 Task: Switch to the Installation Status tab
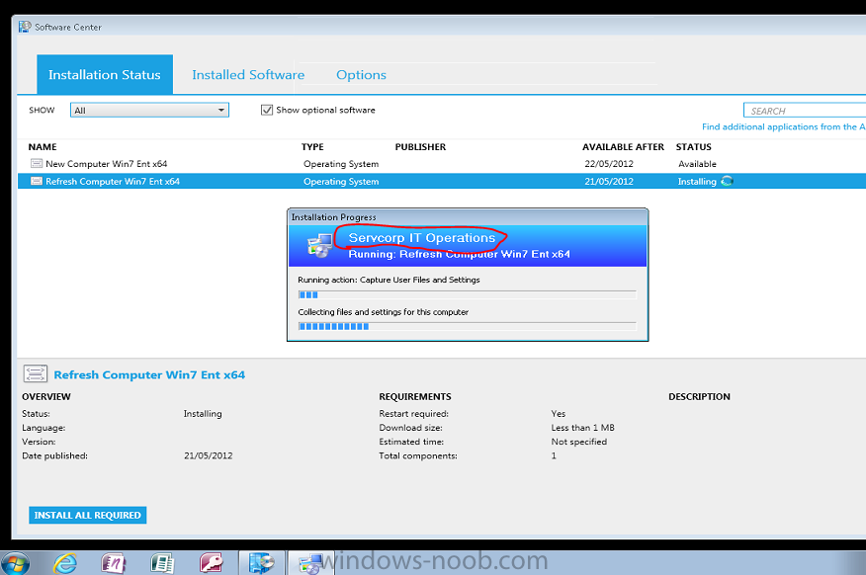[x=105, y=74]
